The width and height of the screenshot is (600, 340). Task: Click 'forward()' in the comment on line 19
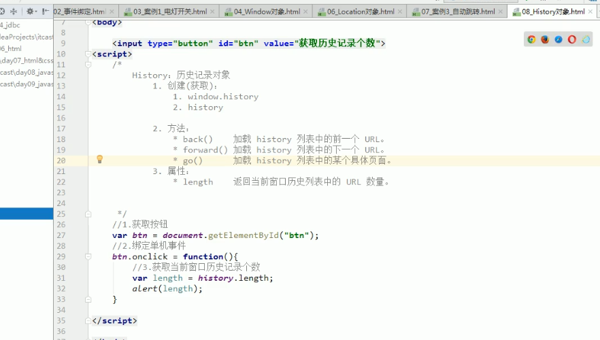pos(205,150)
